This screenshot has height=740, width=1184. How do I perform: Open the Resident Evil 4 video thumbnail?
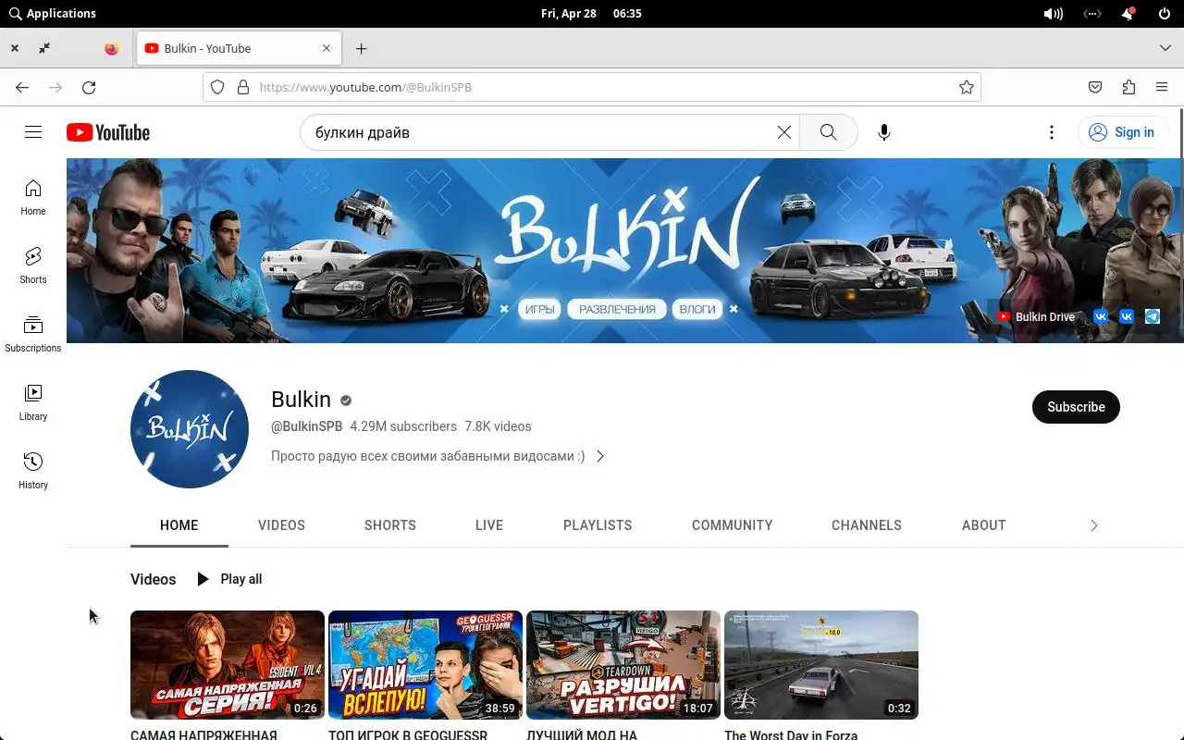tap(228, 665)
